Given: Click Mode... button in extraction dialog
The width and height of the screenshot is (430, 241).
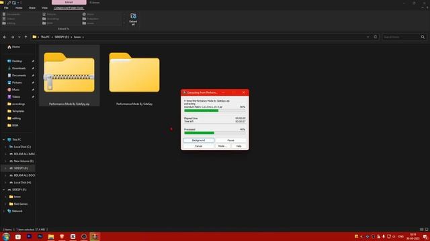Looking at the screenshot, I should (x=222, y=146).
